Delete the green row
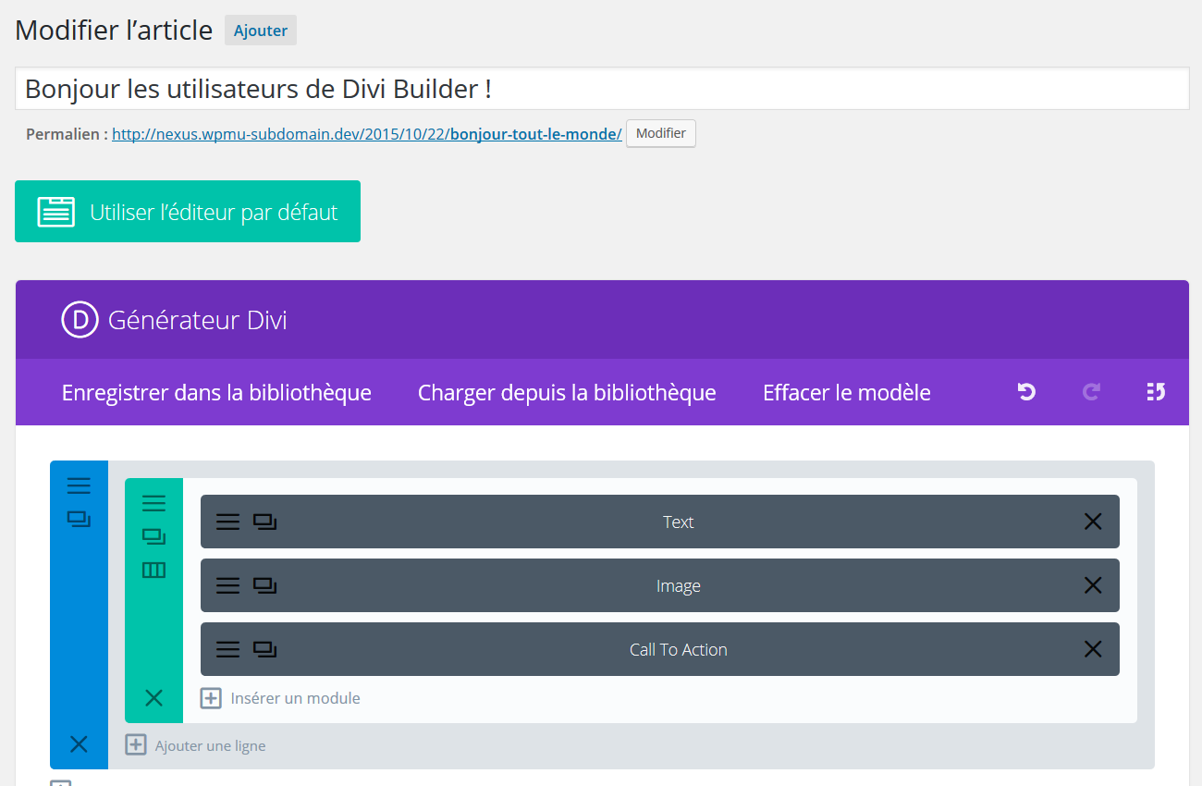Image resolution: width=1202 pixels, height=786 pixels. 153,698
